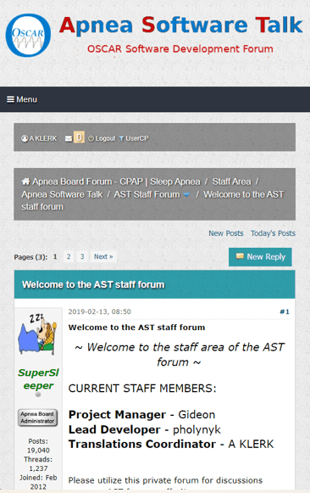Click the unread messages count 0 badge
The height and width of the screenshot is (493, 310).
[79, 137]
